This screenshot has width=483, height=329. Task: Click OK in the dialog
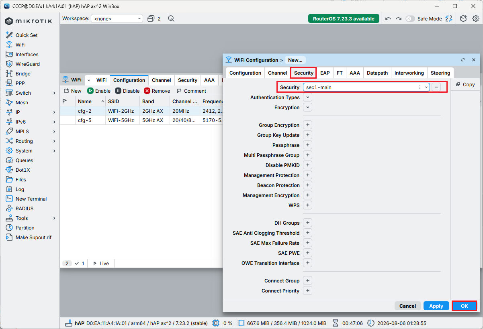pyautogui.click(x=465, y=306)
